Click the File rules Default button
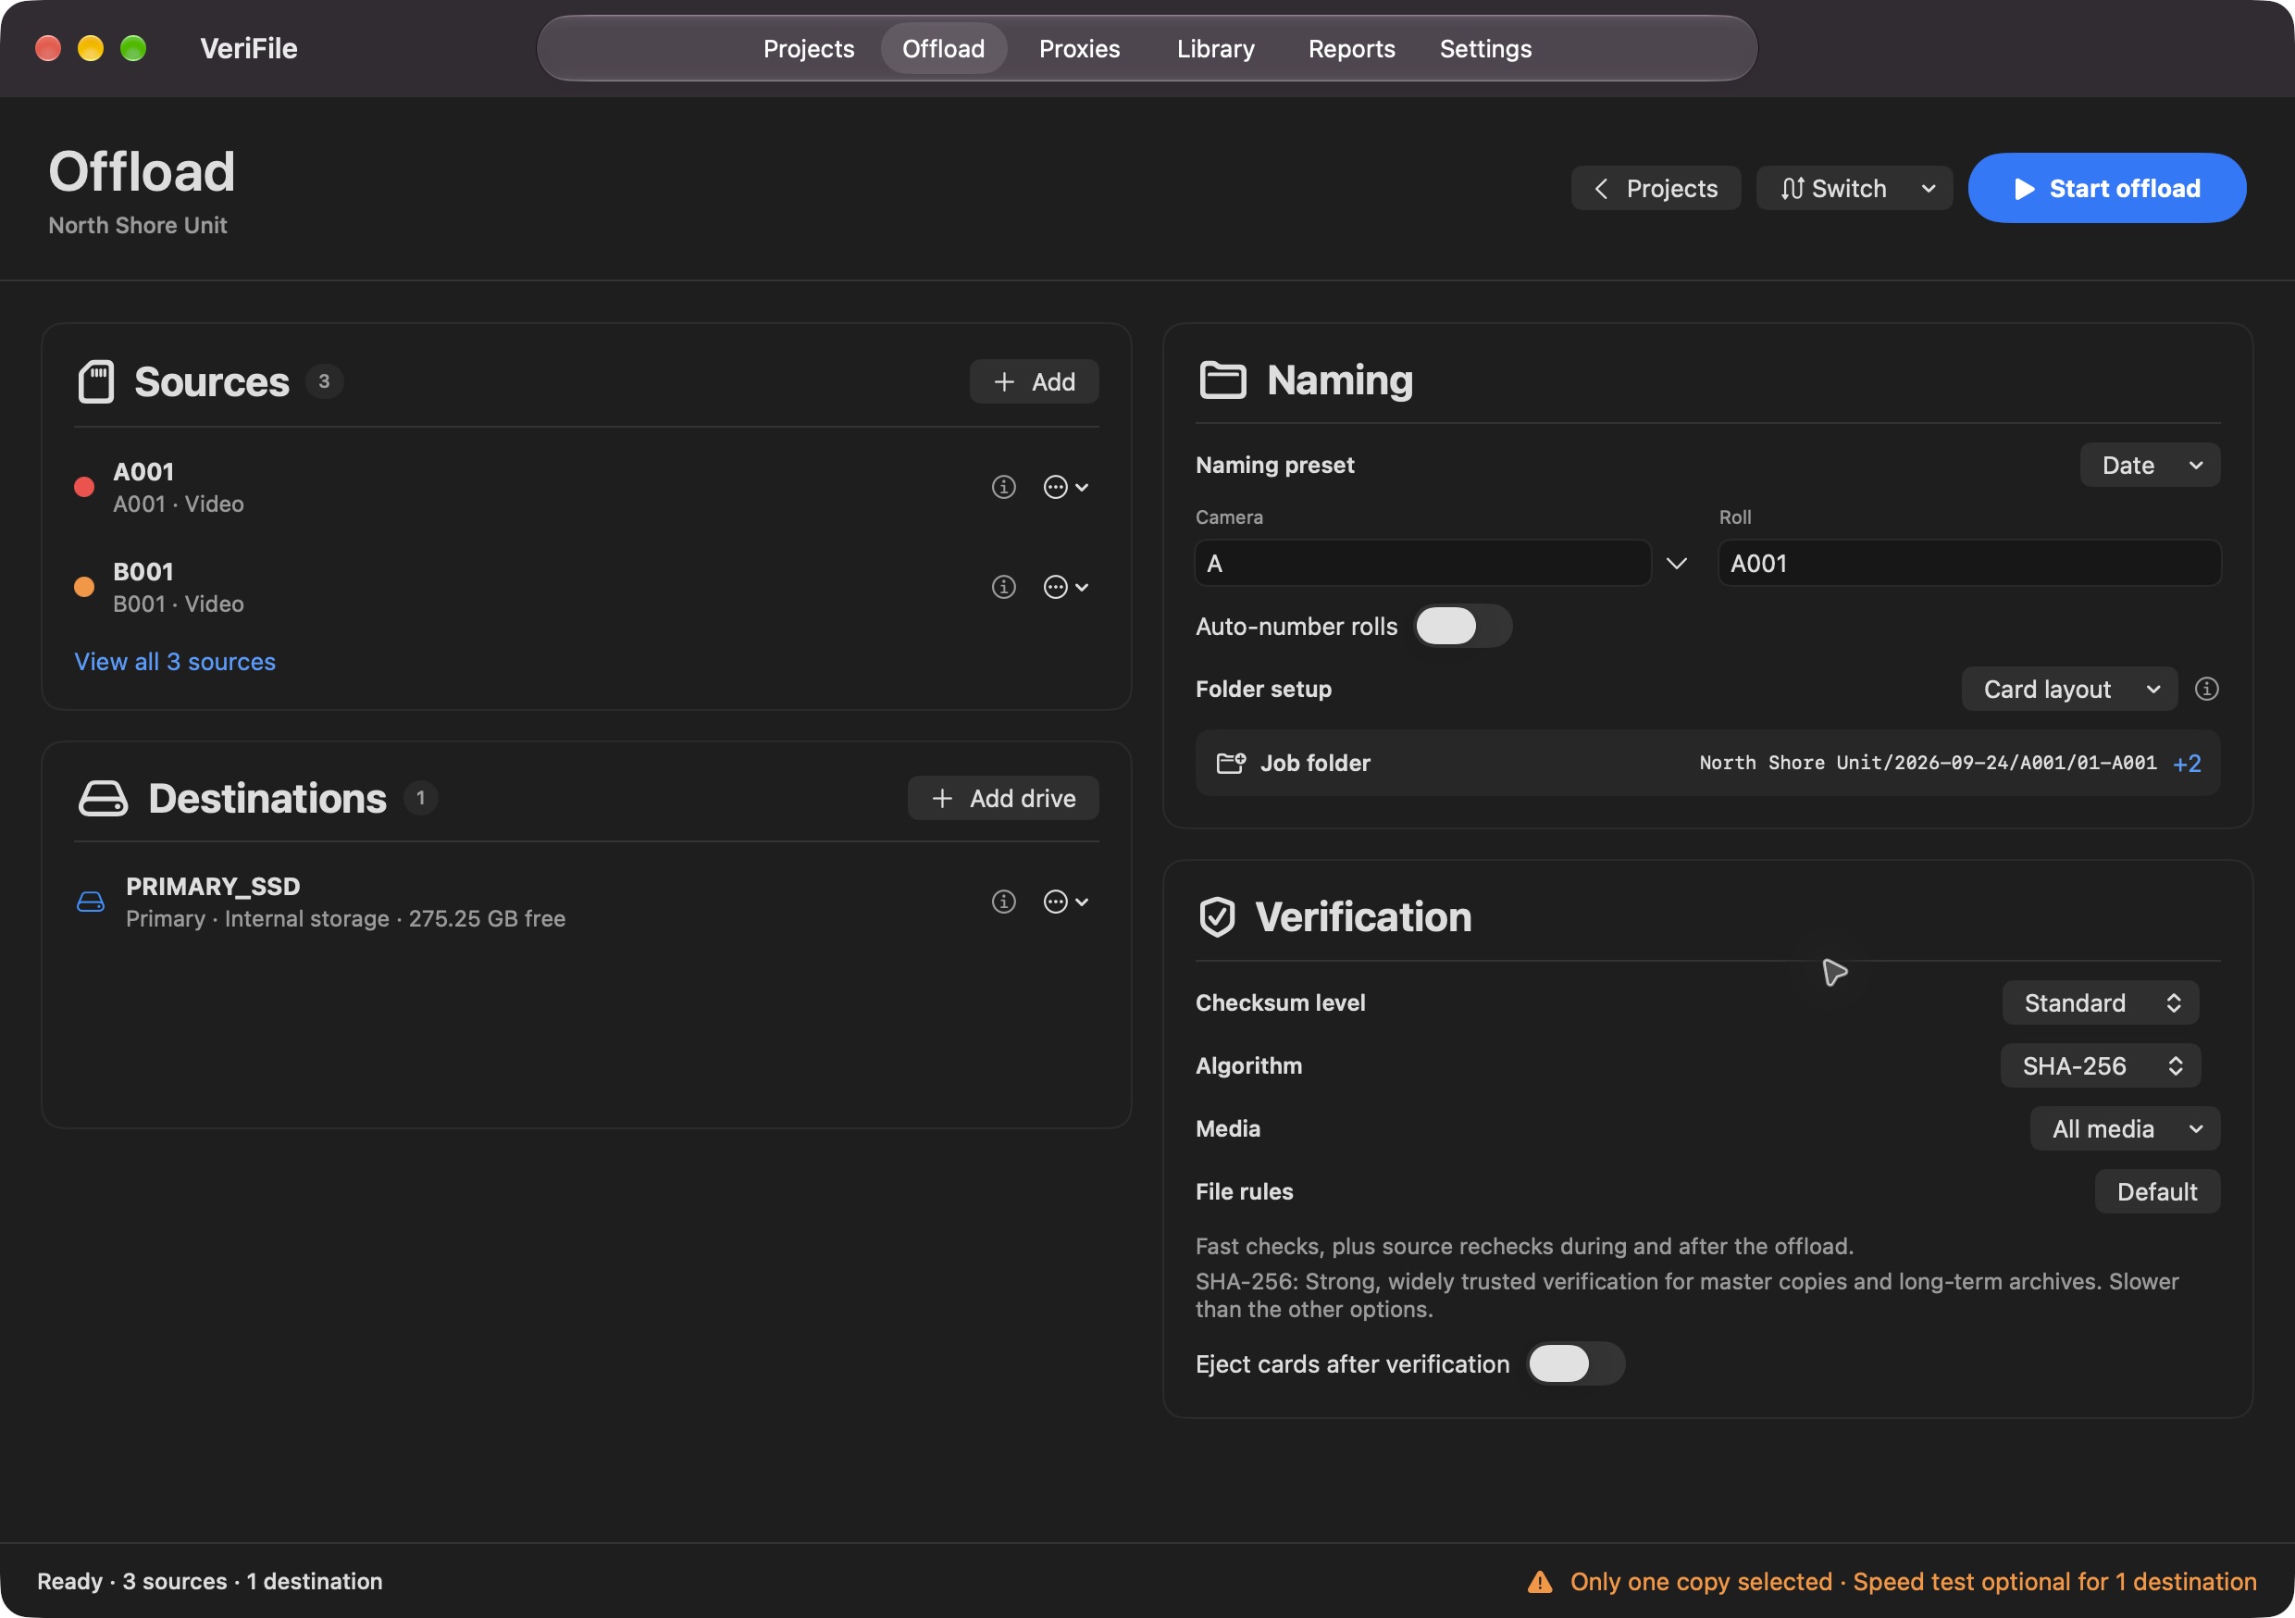Image resolution: width=2295 pixels, height=1618 pixels. (2156, 1192)
